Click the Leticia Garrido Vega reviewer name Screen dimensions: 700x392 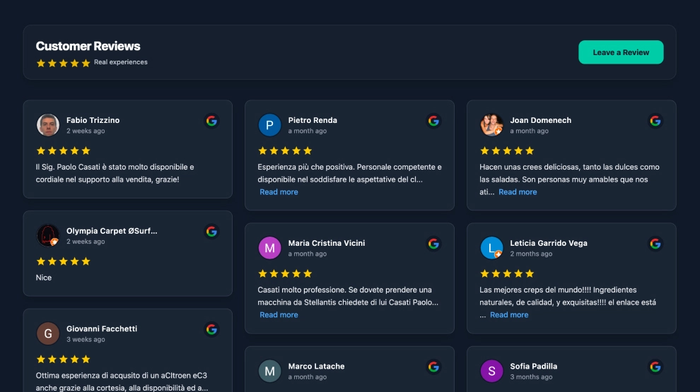(549, 243)
